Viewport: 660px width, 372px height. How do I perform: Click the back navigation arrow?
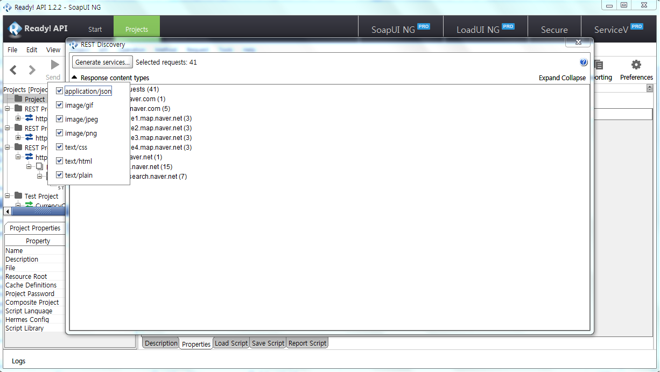pos(13,70)
